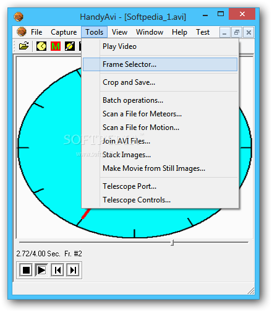Click the yellow planet toolbar icon
The height and width of the screenshot is (312, 272).
coord(70,46)
